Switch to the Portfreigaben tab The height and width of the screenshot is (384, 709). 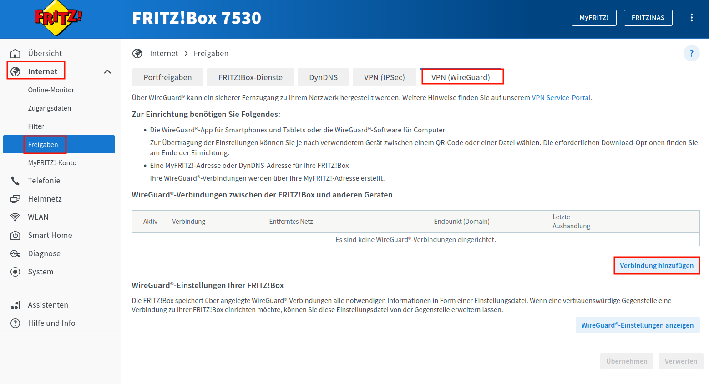[167, 77]
